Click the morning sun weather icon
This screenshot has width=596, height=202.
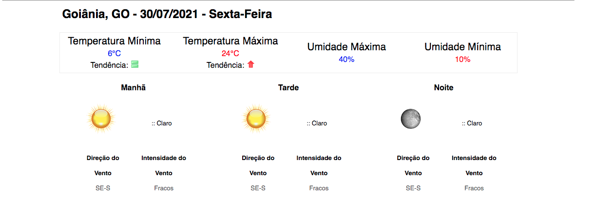(x=101, y=119)
